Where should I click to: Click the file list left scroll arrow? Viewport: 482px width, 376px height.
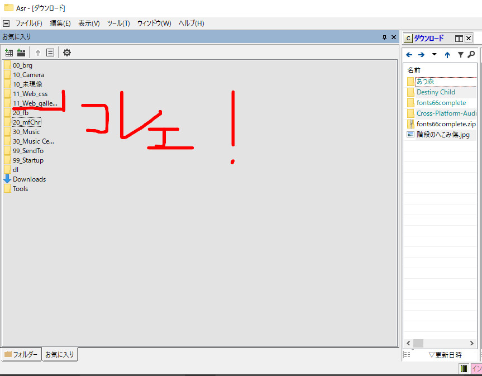tap(408, 343)
